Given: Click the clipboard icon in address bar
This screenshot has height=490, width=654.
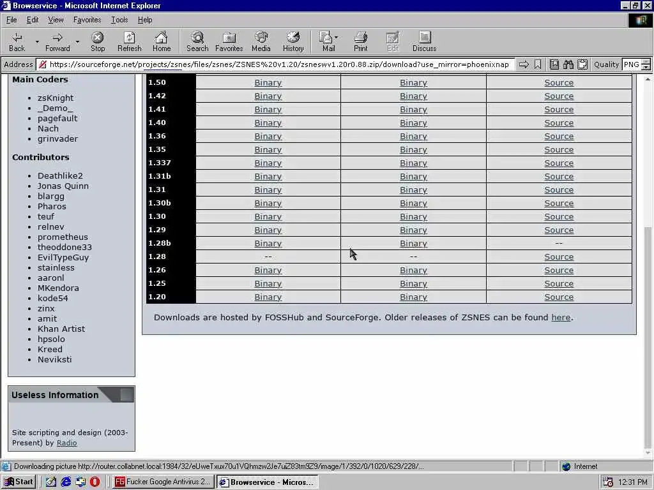Looking at the screenshot, I should 582,64.
